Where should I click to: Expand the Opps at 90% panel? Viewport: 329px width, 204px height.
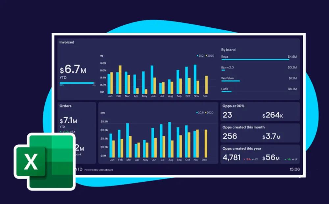(x=260, y=111)
